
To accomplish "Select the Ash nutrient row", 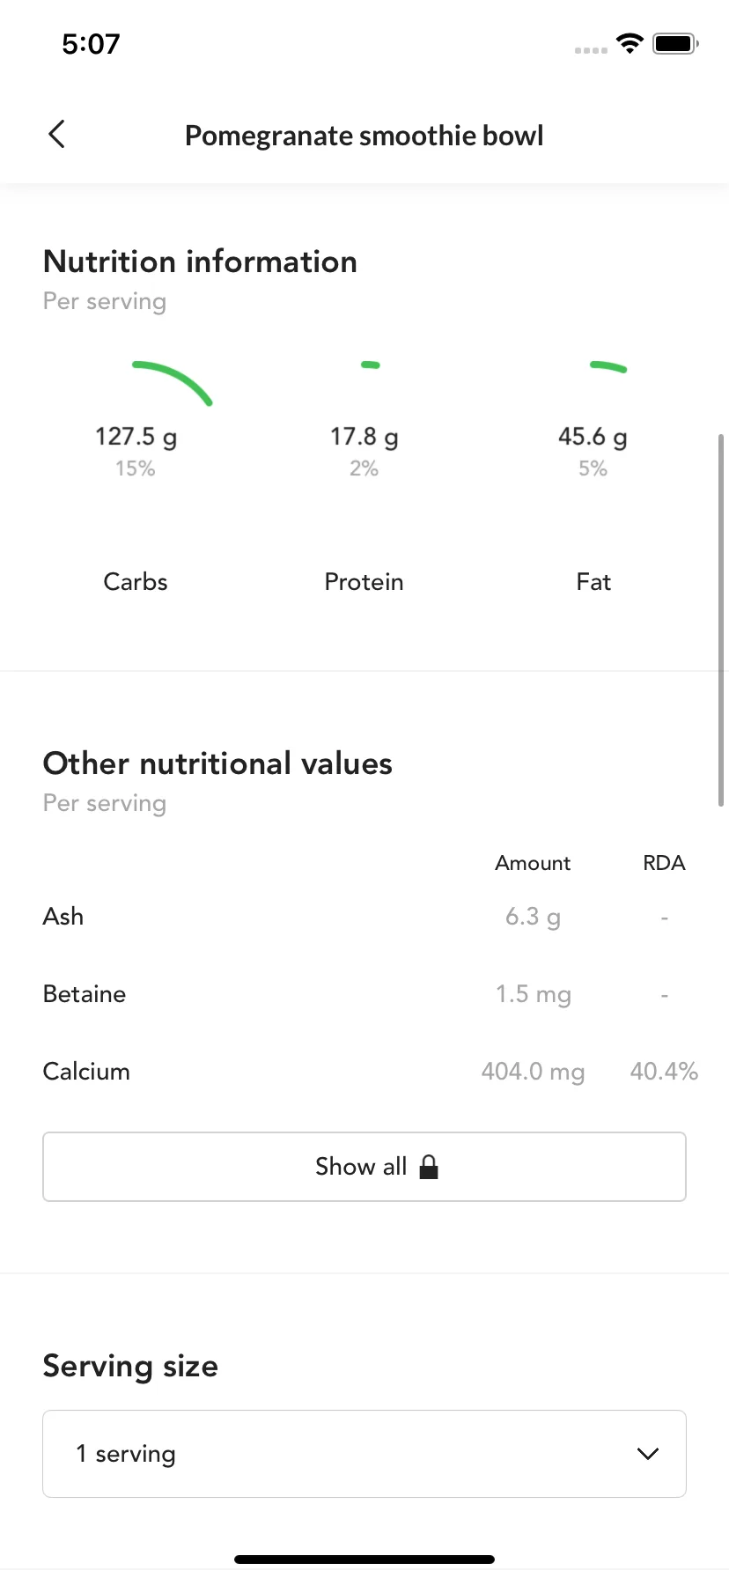I will (364, 917).
